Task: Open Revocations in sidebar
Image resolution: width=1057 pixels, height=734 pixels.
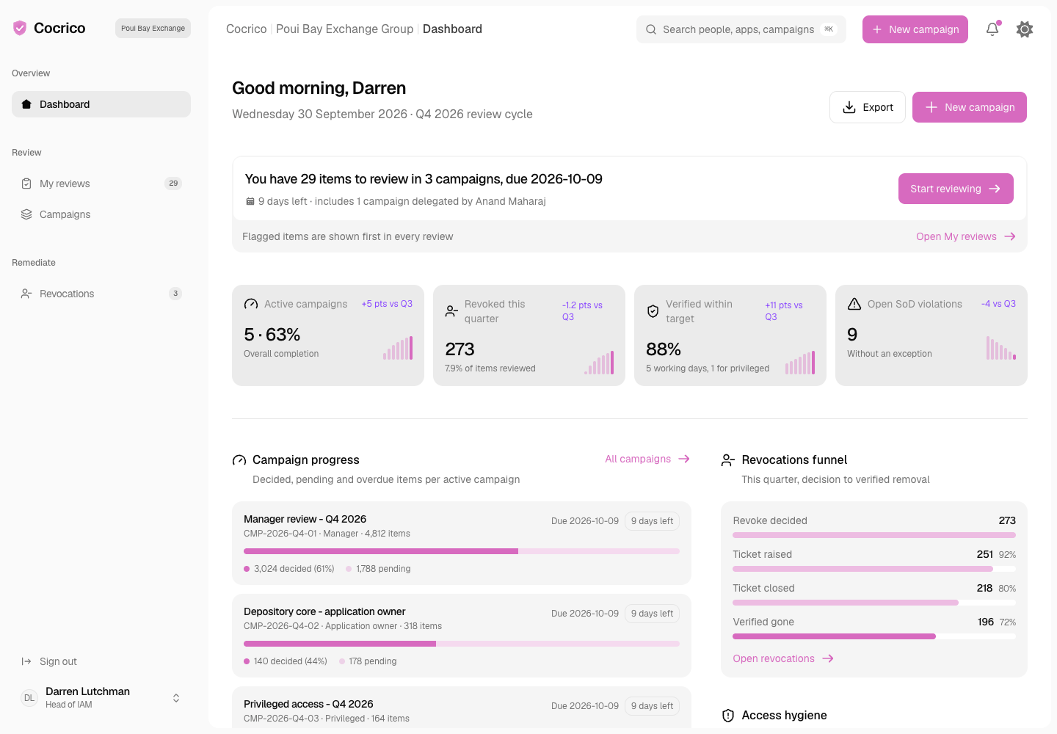Action: [x=101, y=294]
